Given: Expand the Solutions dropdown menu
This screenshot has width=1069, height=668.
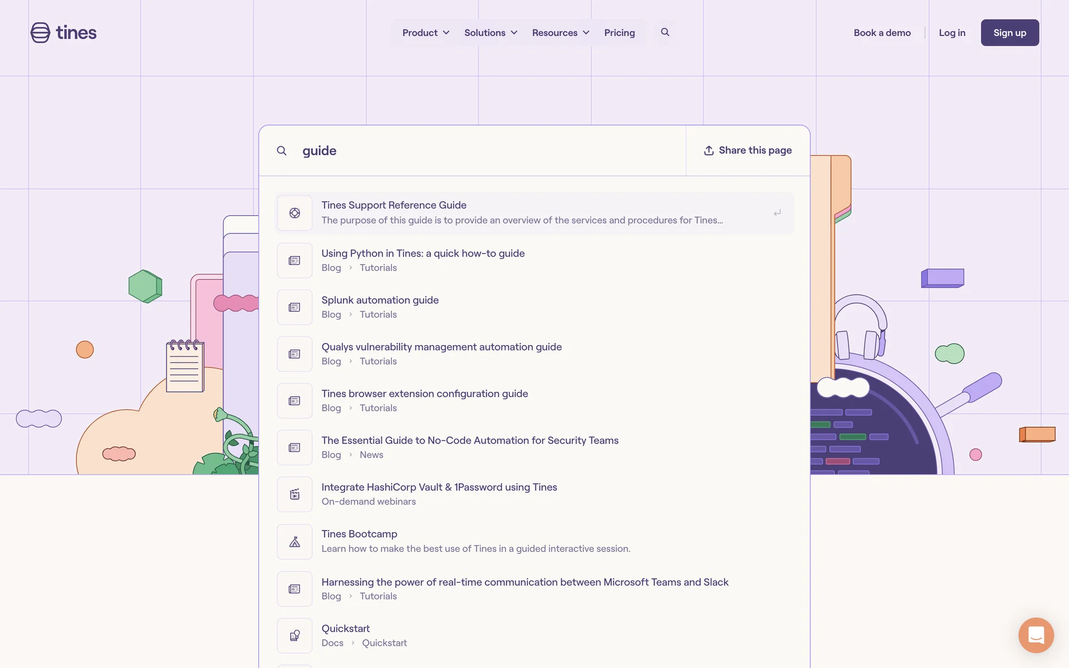Looking at the screenshot, I should 491,33.
